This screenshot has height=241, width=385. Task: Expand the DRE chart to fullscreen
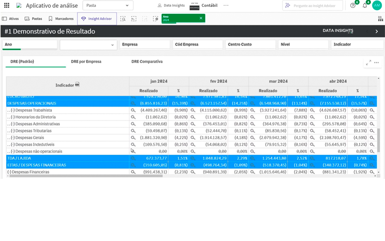pos(368,63)
